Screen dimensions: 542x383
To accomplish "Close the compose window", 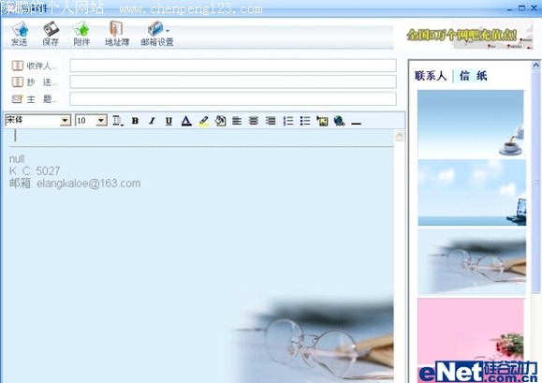I will [x=535, y=7].
